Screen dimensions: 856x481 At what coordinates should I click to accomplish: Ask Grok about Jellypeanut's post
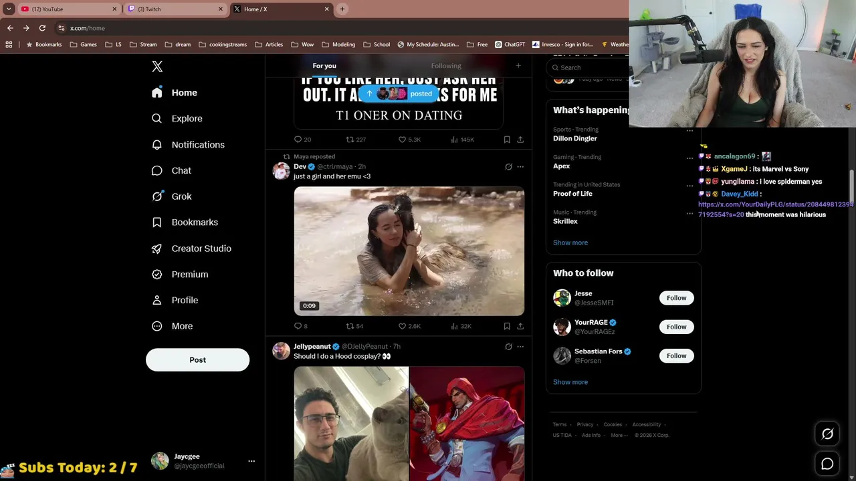[x=508, y=347]
